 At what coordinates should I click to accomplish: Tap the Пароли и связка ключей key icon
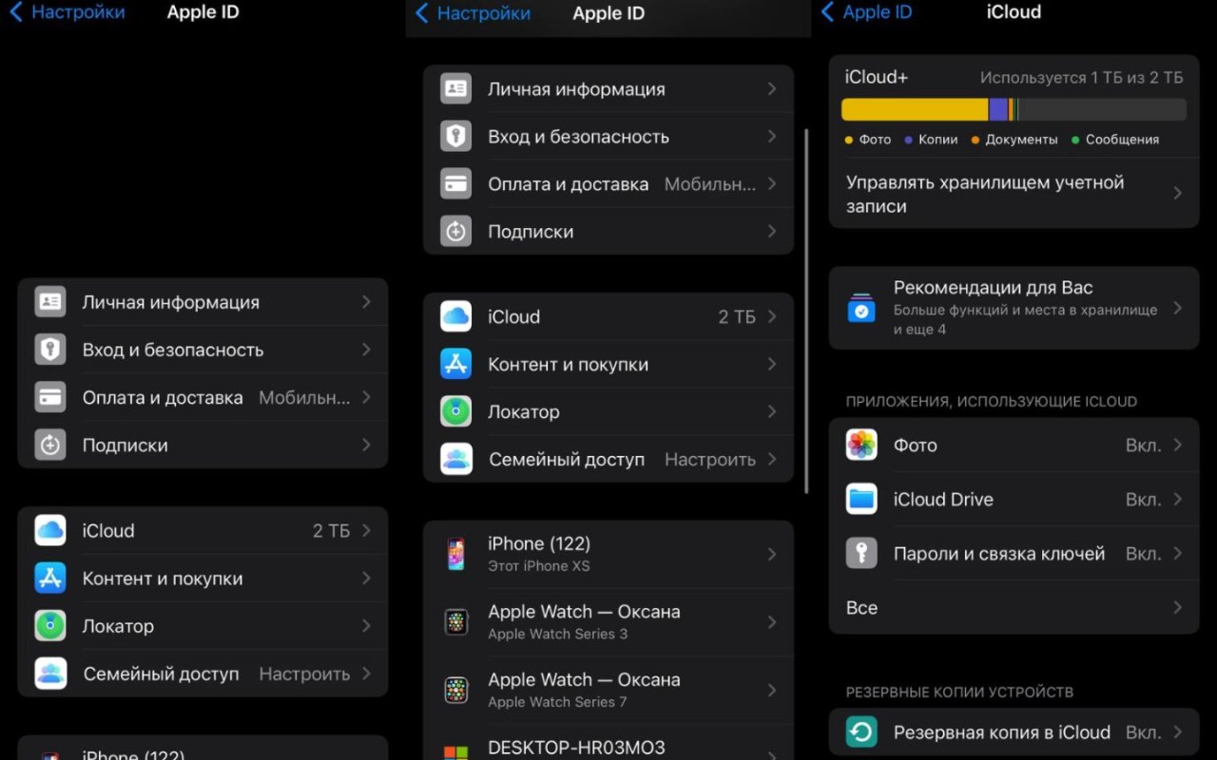[x=861, y=554]
